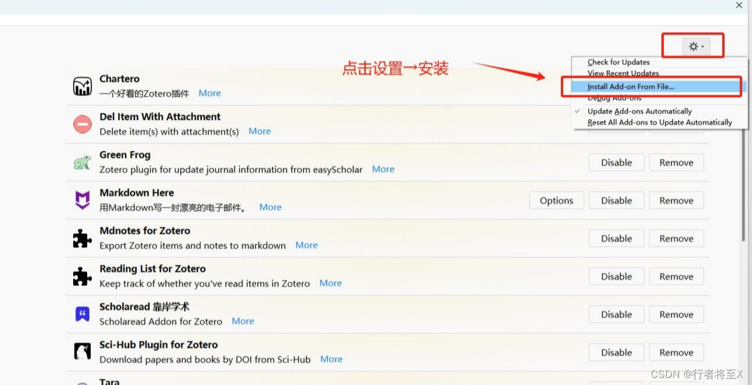Remove Sci-Hub Plugin for Zotero
The height and width of the screenshot is (385, 752).
pyautogui.click(x=677, y=352)
